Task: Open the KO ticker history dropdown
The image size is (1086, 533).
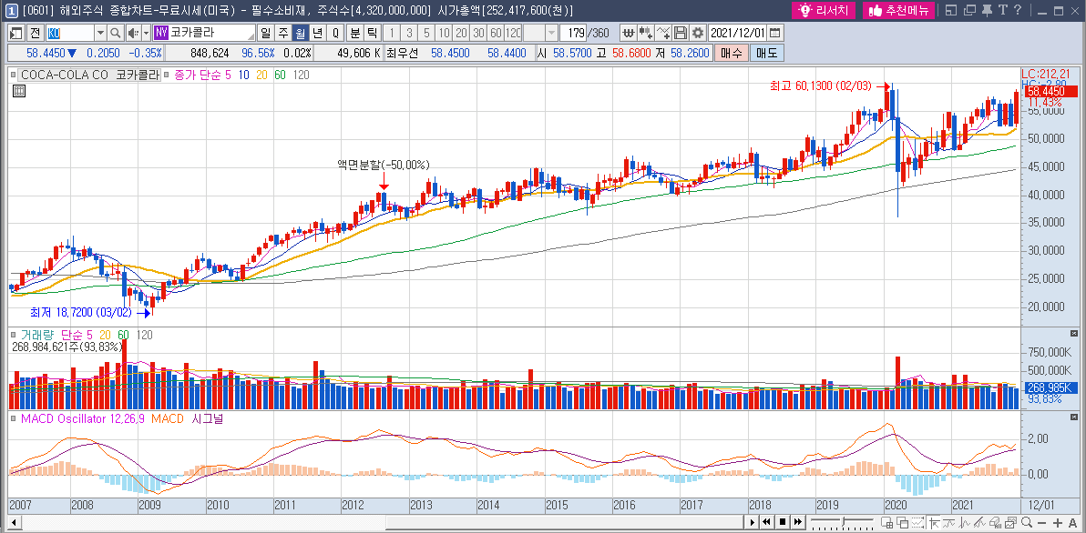Action: tap(100, 33)
